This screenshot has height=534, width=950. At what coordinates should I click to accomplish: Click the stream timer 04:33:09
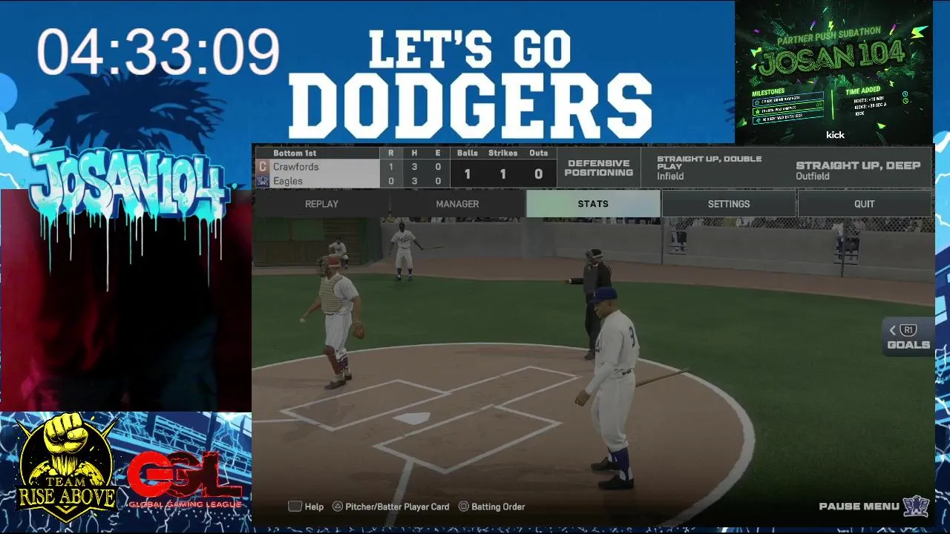point(158,53)
